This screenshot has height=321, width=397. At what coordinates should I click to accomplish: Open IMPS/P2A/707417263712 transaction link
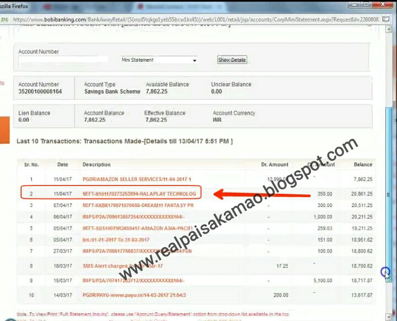click(x=133, y=281)
